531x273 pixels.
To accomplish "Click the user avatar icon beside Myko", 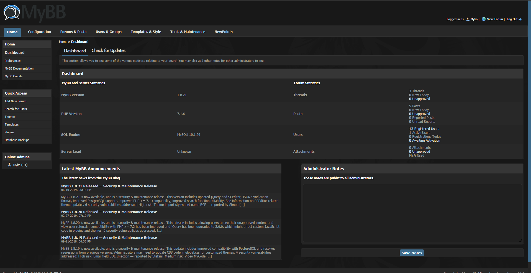I will tap(468, 19).
